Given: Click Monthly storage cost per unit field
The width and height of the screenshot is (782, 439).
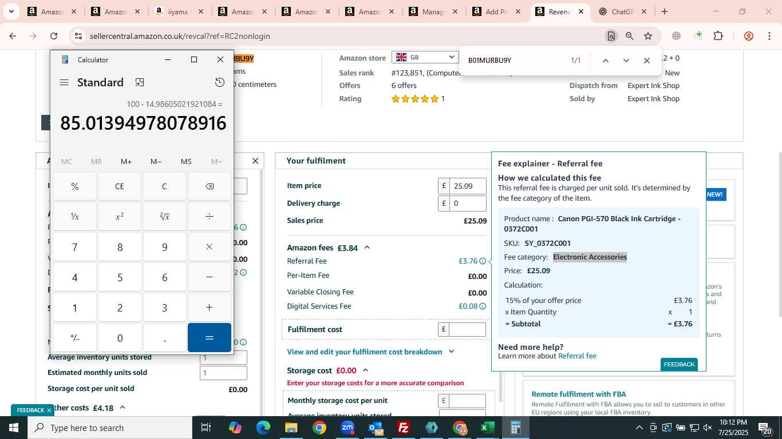Looking at the screenshot, I should pos(468,401).
